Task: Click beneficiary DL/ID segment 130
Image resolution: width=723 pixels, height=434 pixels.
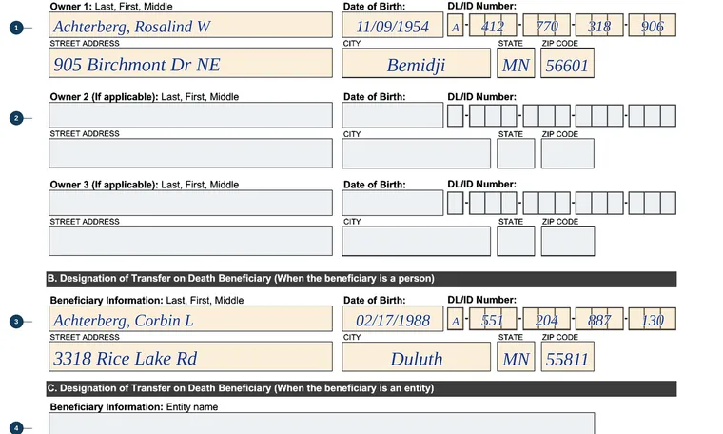Action: [653, 319]
